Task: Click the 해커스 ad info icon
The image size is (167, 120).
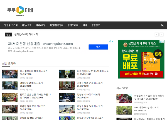Action: 161,41
